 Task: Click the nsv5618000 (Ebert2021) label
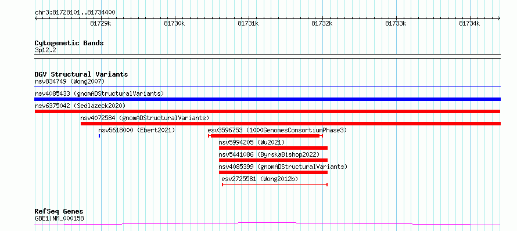coord(137,130)
